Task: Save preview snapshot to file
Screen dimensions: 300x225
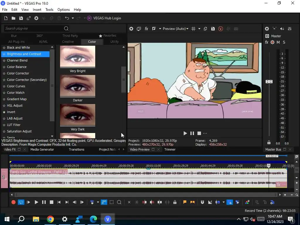Action: click(x=213, y=29)
